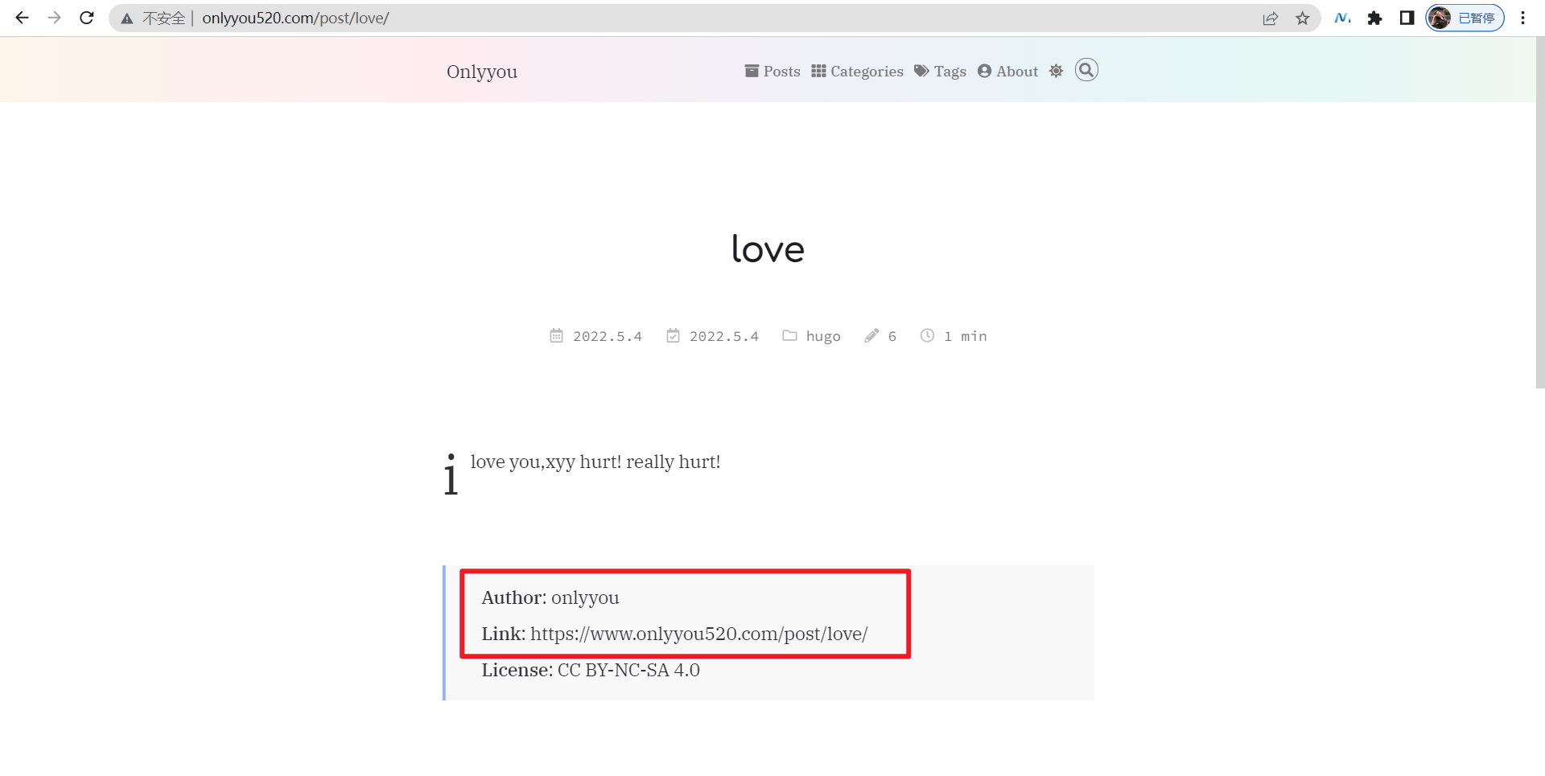Bookmark this page with the star
1545x776 pixels.
(x=1303, y=18)
